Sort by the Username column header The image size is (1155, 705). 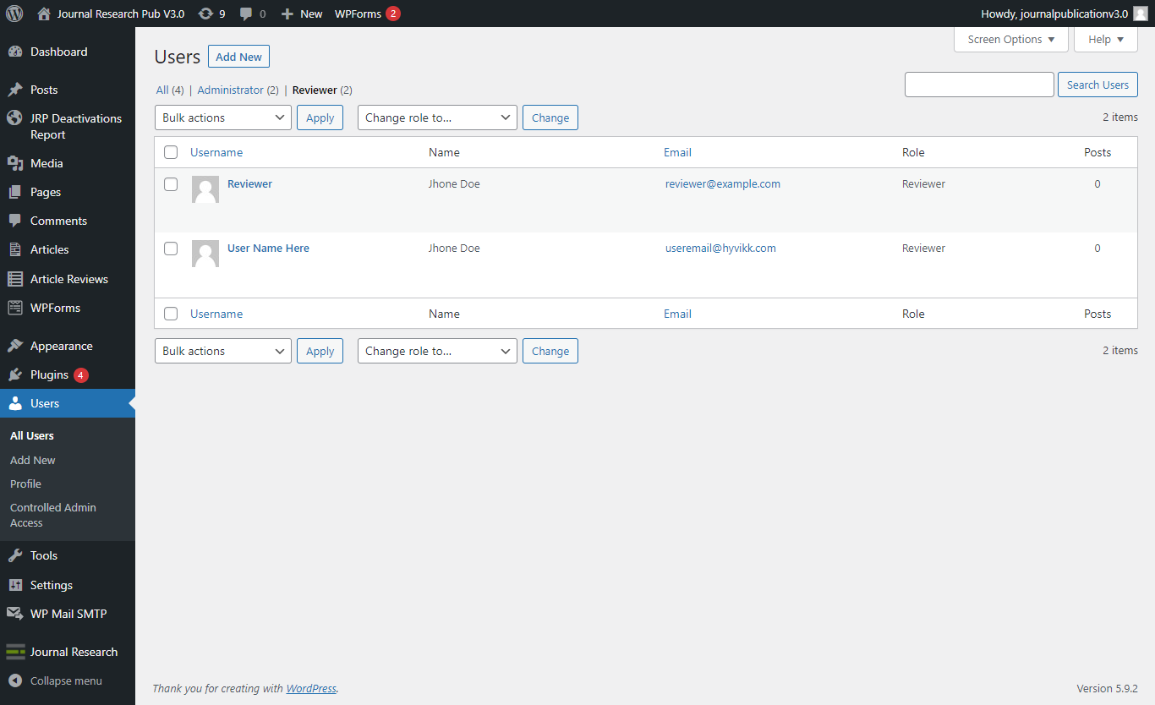pyautogui.click(x=216, y=152)
